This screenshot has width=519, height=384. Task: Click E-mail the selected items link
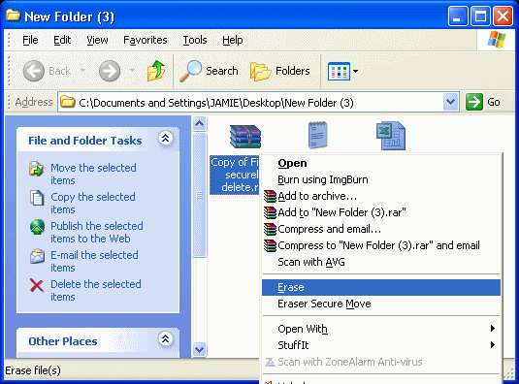tap(94, 261)
